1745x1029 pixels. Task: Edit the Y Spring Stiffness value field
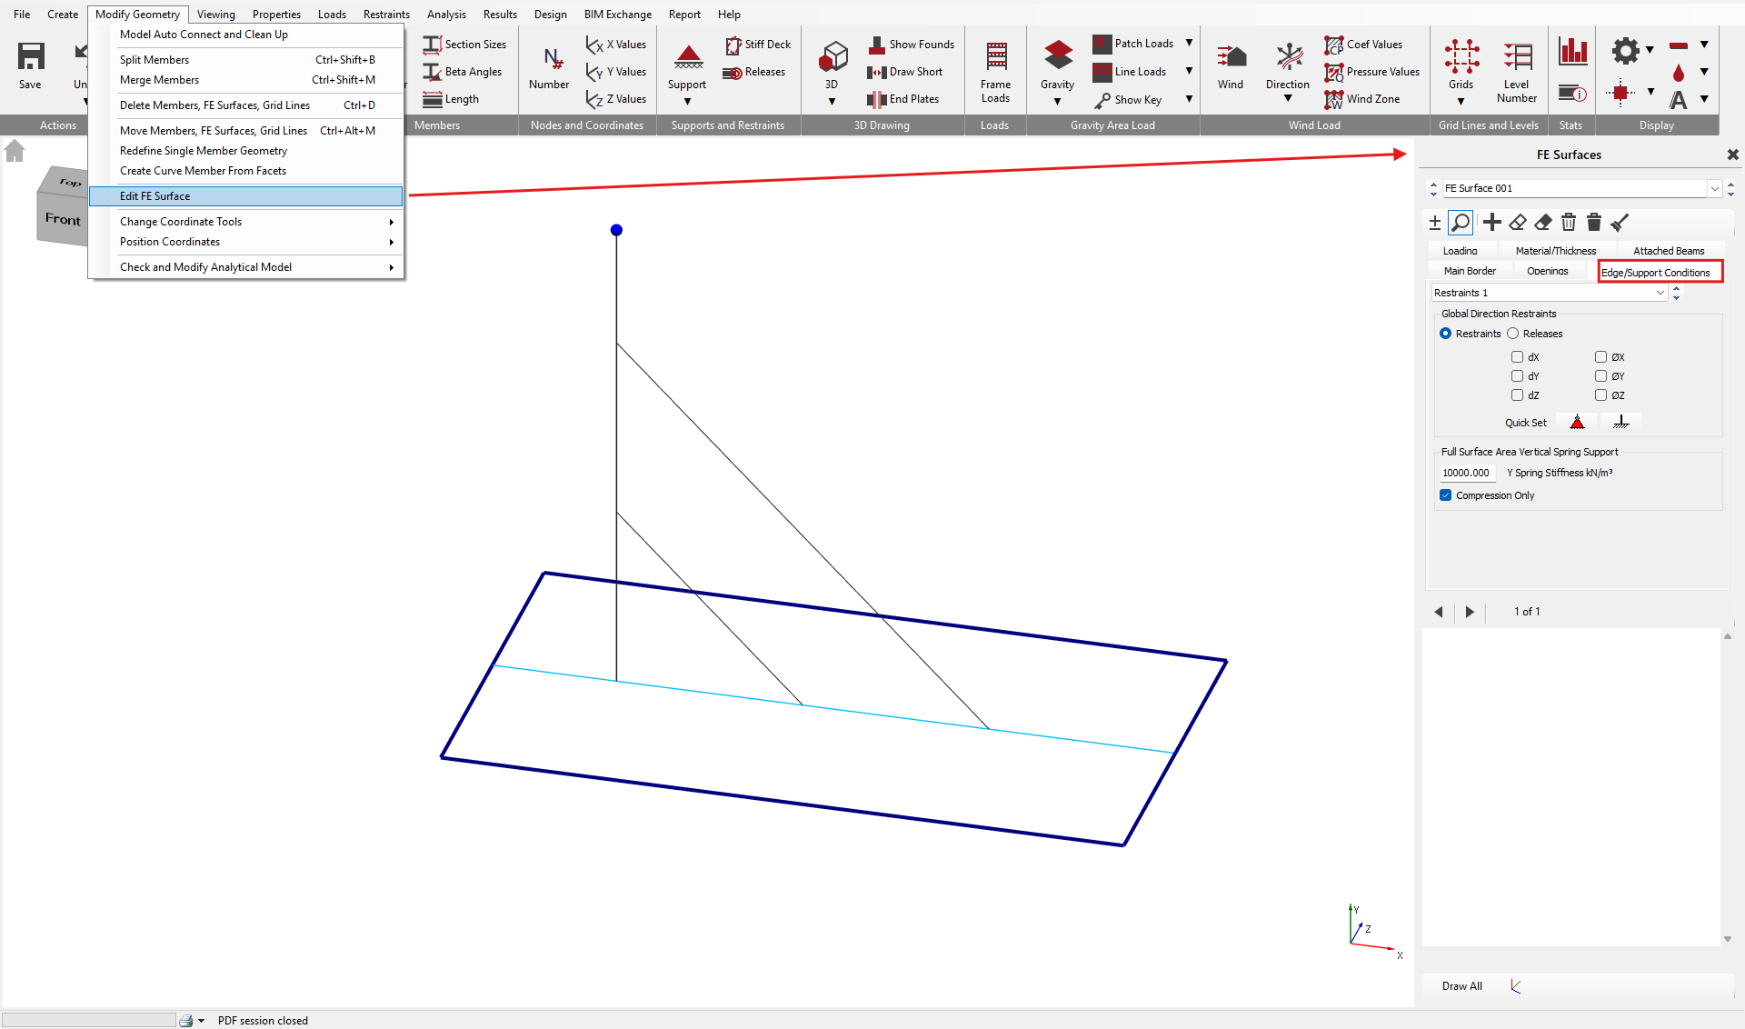[x=1466, y=473]
